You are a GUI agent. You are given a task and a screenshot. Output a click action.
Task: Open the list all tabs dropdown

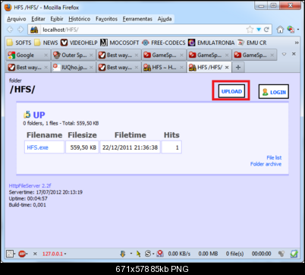click(284, 54)
